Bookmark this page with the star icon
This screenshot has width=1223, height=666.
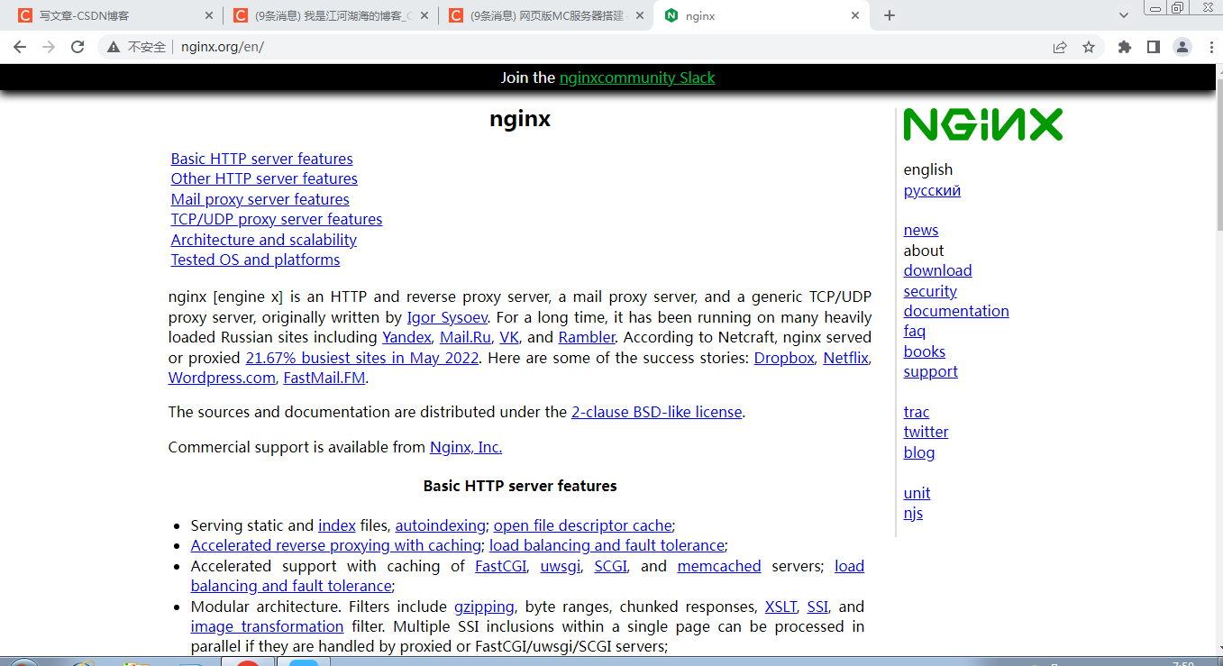coord(1089,47)
